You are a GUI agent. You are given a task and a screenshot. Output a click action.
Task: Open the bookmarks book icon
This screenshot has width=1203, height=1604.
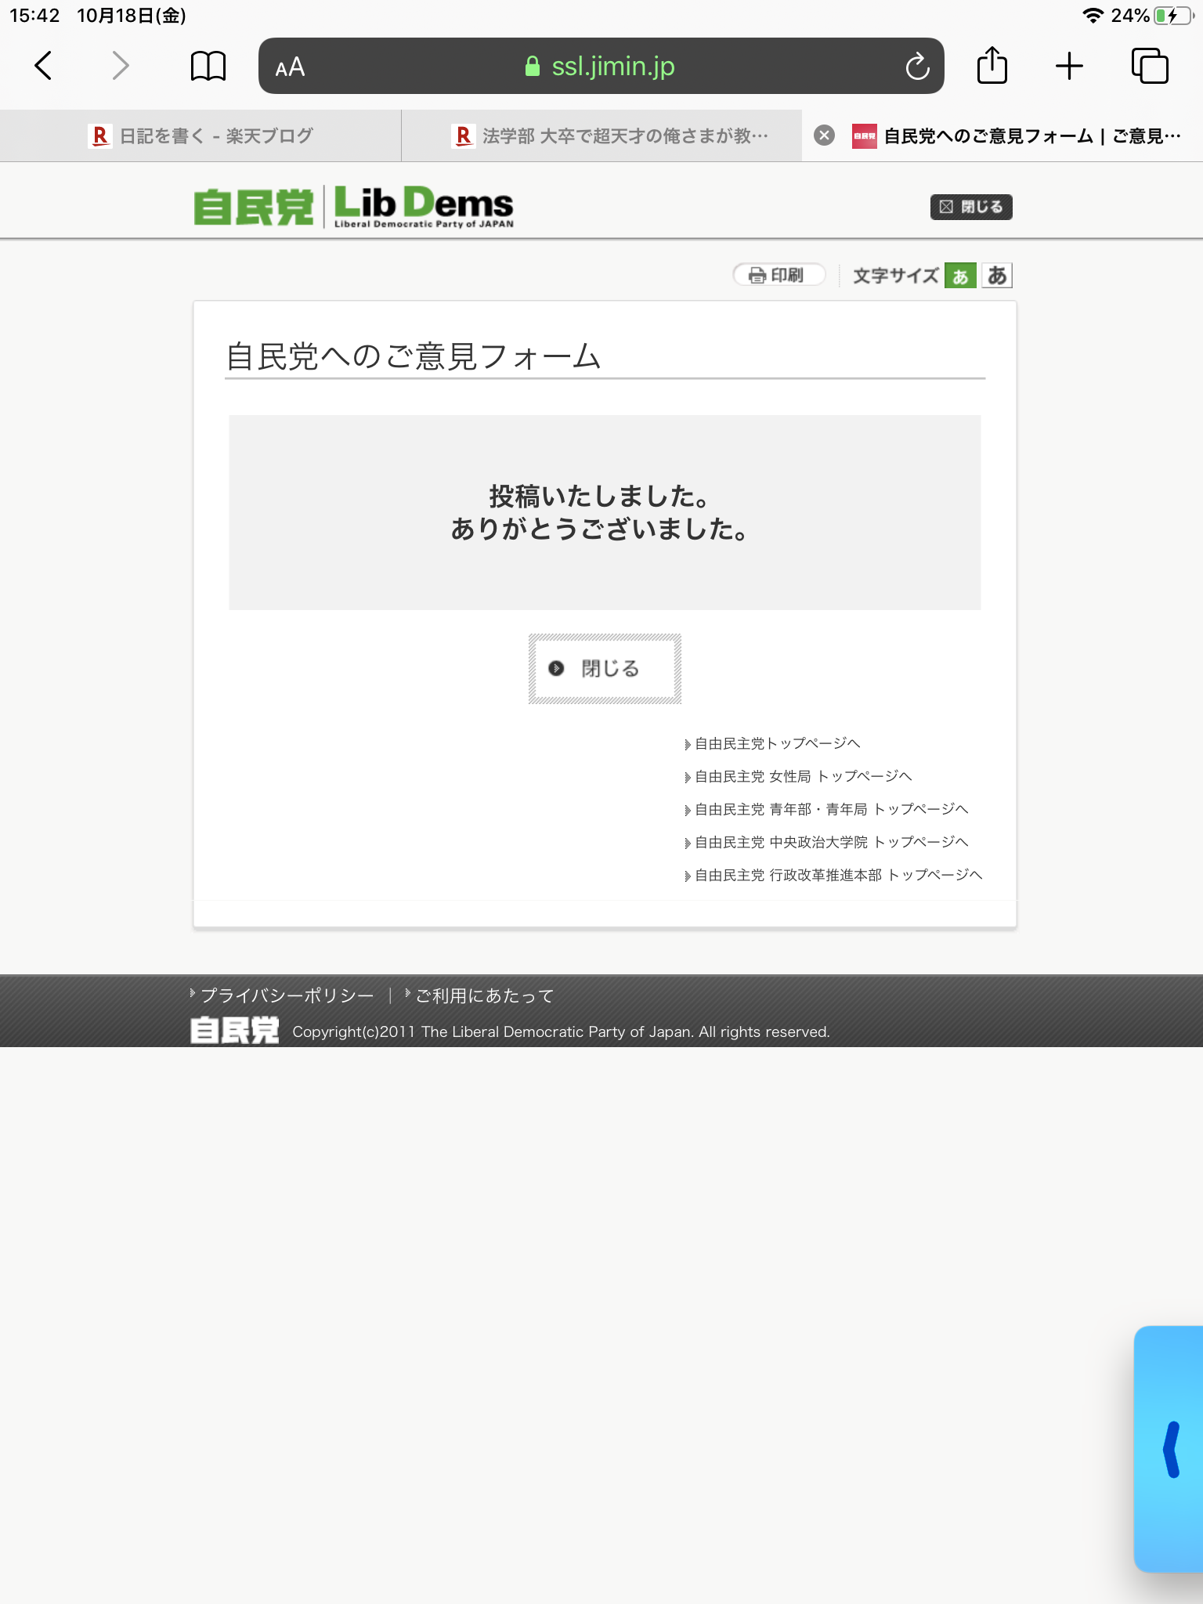[x=208, y=66]
